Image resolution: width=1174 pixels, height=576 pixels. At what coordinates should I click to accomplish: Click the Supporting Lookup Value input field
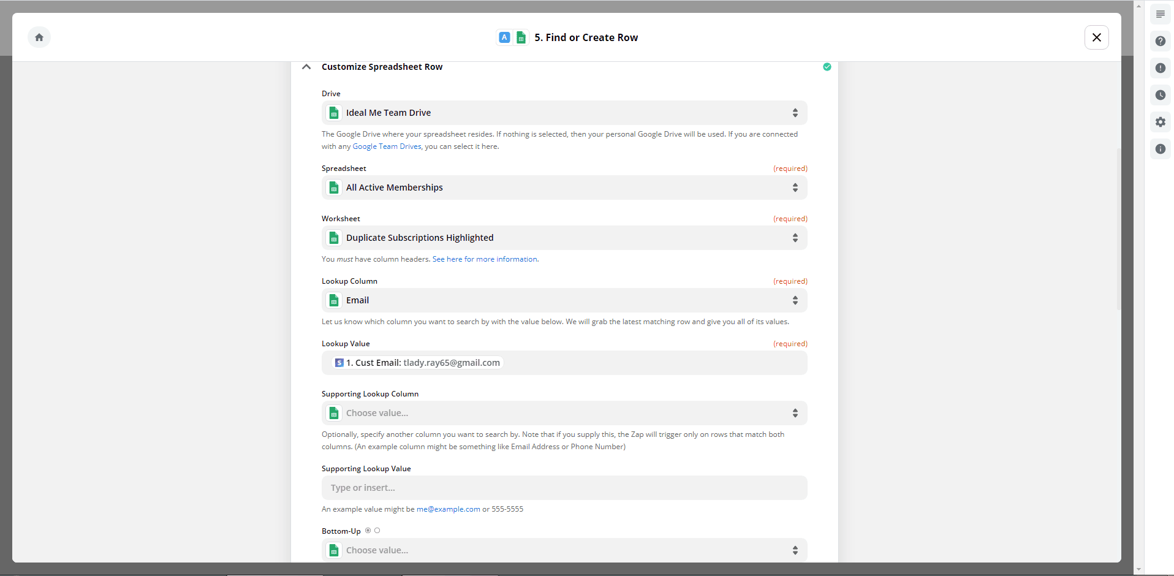coord(564,488)
